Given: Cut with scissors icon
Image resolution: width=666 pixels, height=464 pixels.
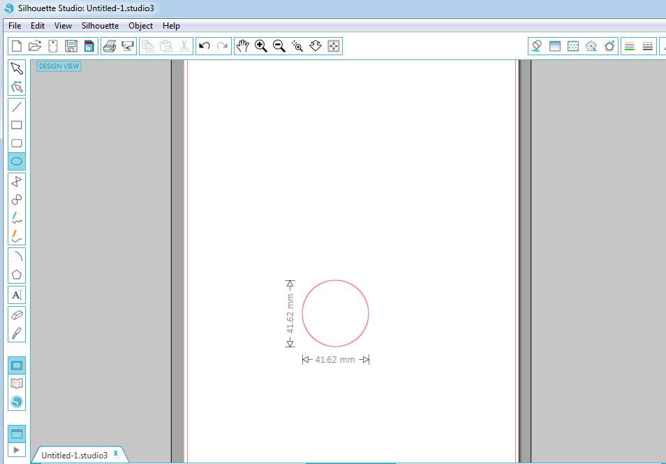Looking at the screenshot, I should (x=184, y=46).
